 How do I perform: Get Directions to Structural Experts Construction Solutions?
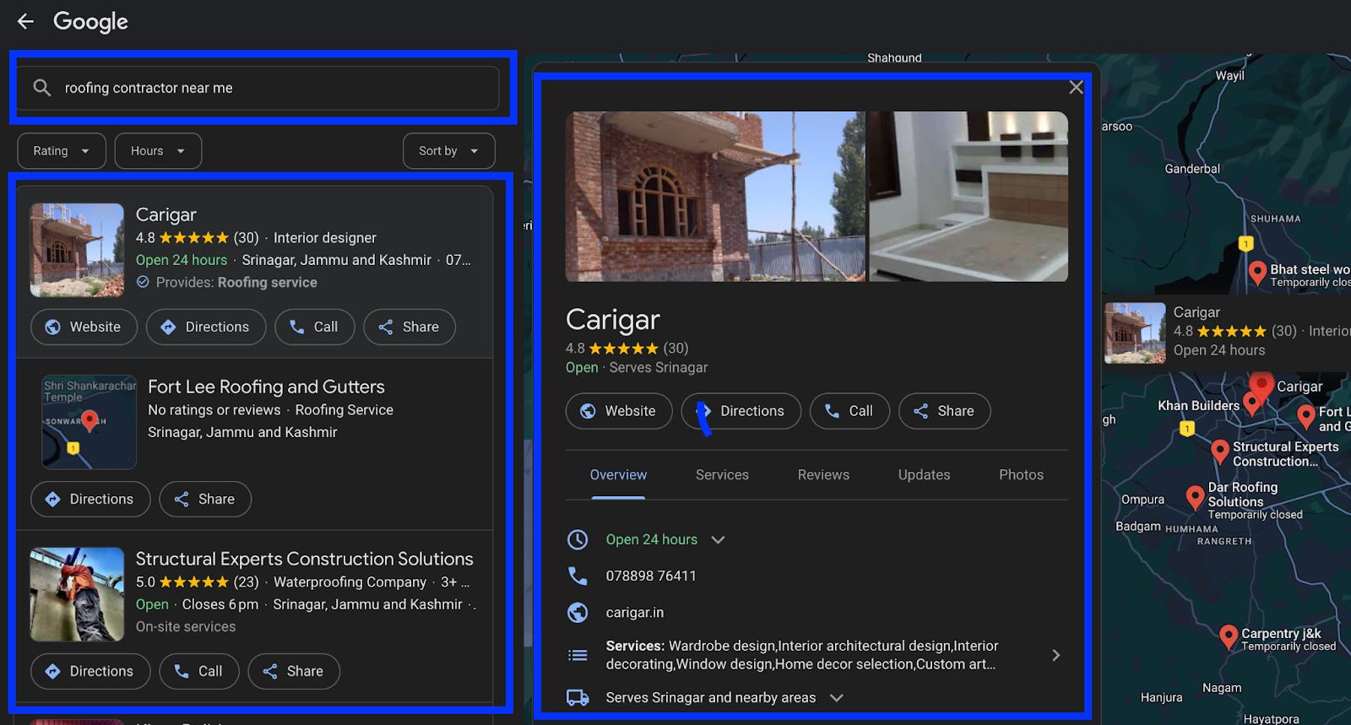tap(90, 672)
